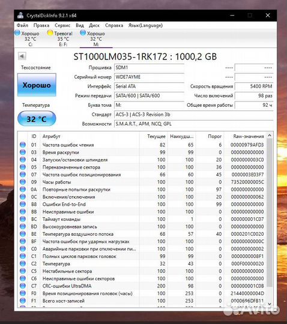Click status orb of Аварийные парковки row
This screenshot has height=324, width=287.
pyautogui.click(x=23, y=249)
